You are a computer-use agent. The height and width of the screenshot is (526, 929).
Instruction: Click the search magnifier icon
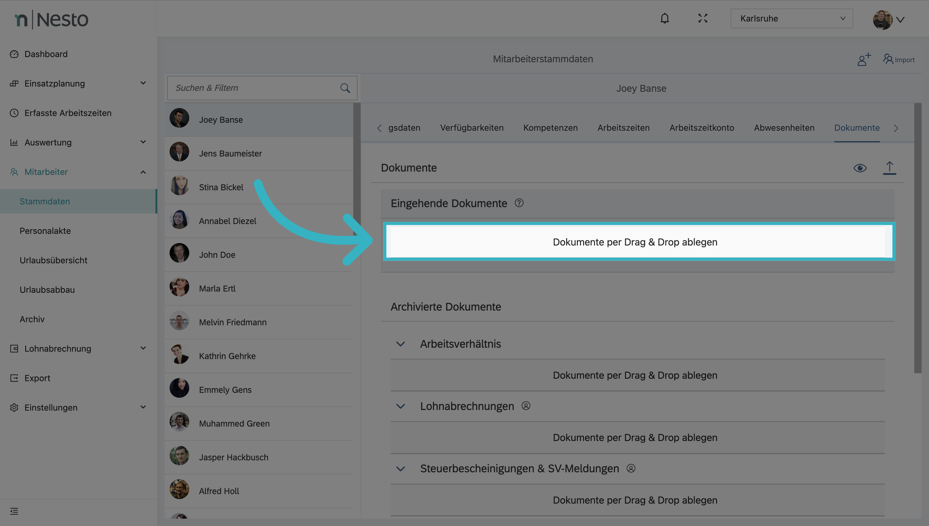pyautogui.click(x=345, y=88)
